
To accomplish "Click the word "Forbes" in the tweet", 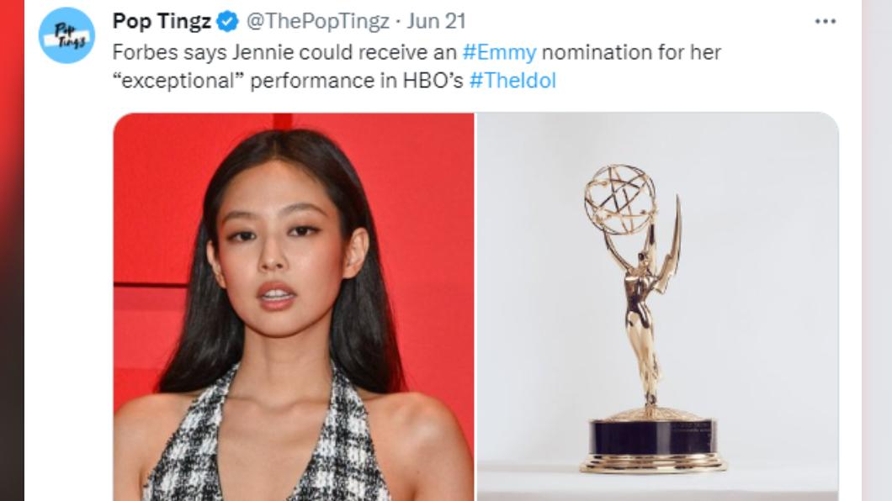I will pos(142,52).
